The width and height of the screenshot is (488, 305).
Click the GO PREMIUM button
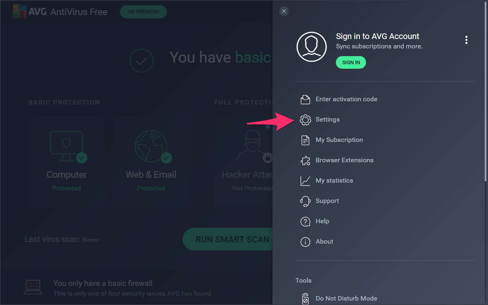[143, 12]
